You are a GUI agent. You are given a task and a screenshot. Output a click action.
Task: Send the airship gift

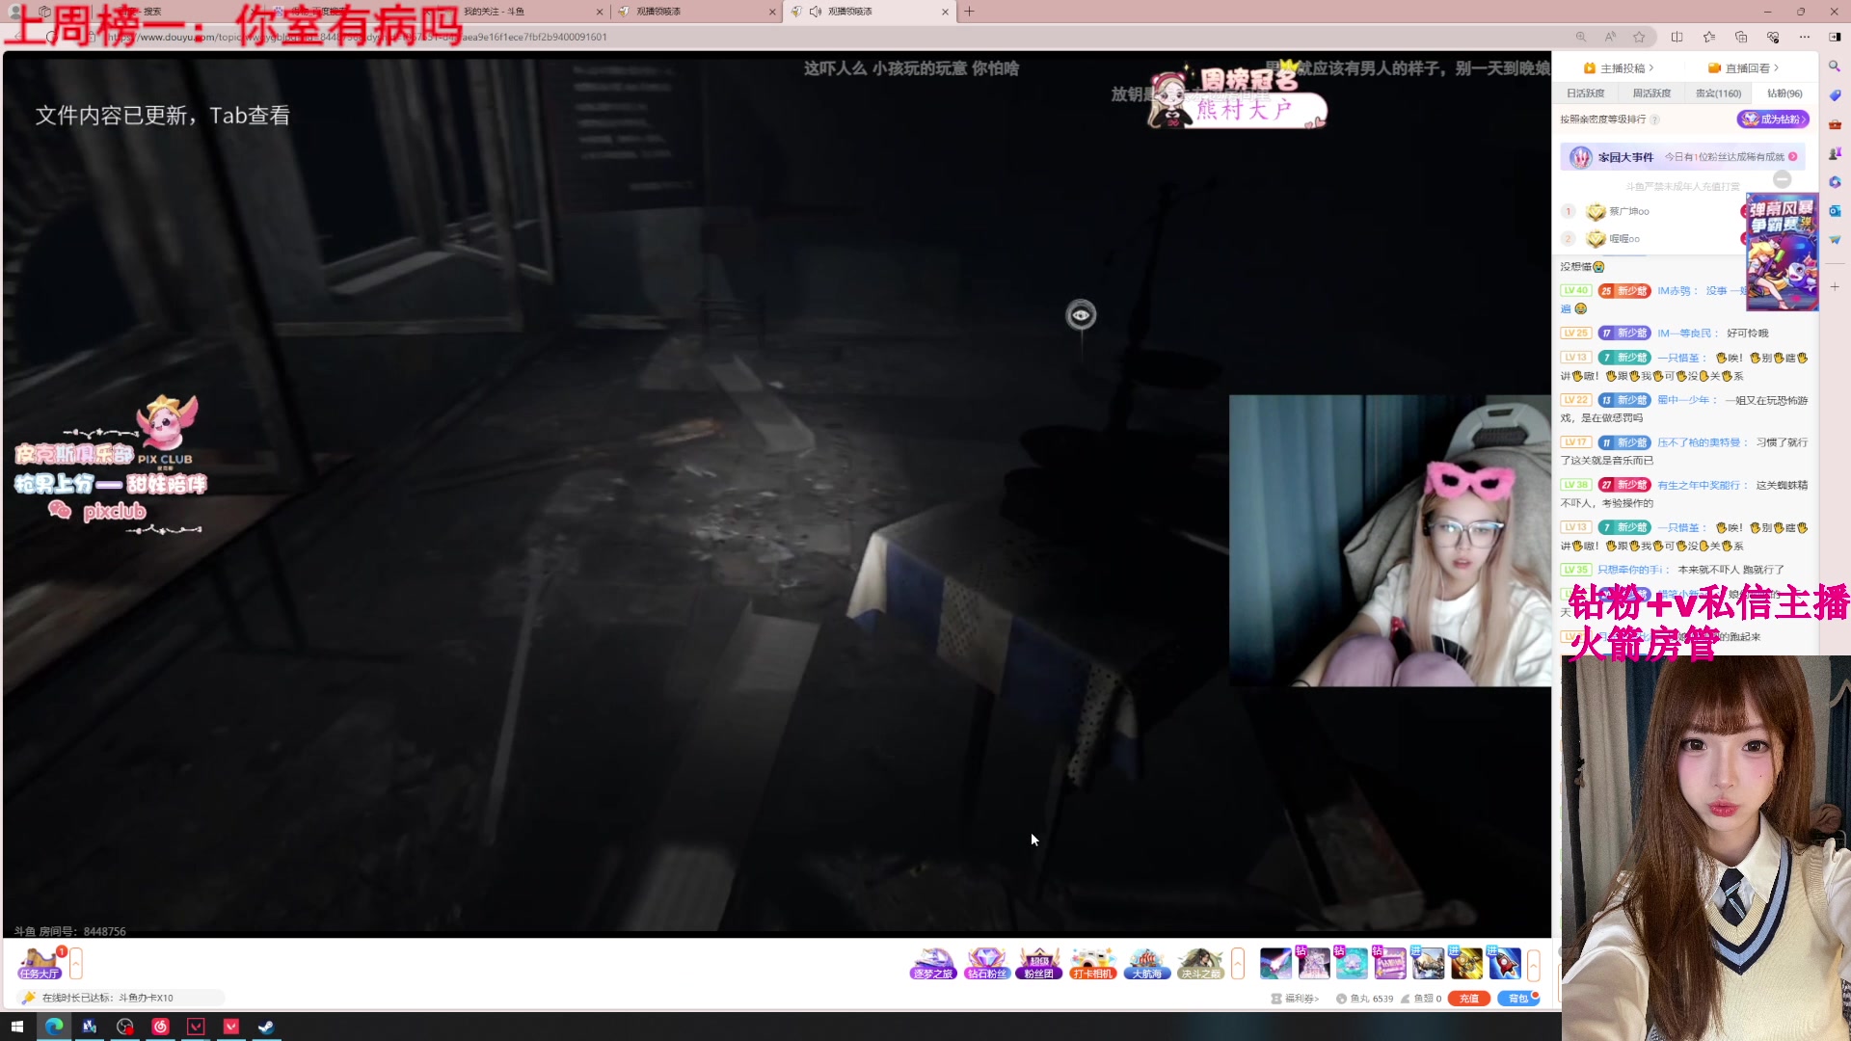pos(1428,963)
